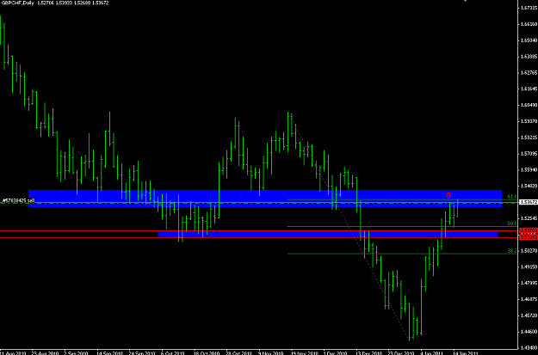Select the 50.0 Fibonacci level label
Viewport: 538px width, 355px height.
pos(511,223)
